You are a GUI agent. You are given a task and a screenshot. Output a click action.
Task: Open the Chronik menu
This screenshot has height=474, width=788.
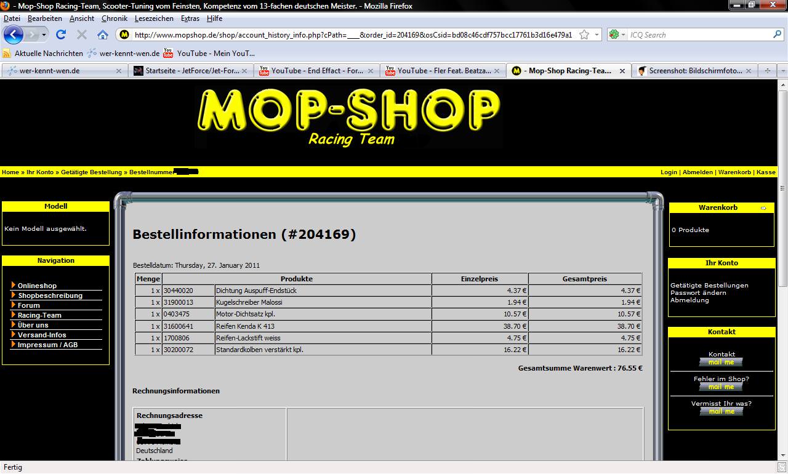[115, 18]
